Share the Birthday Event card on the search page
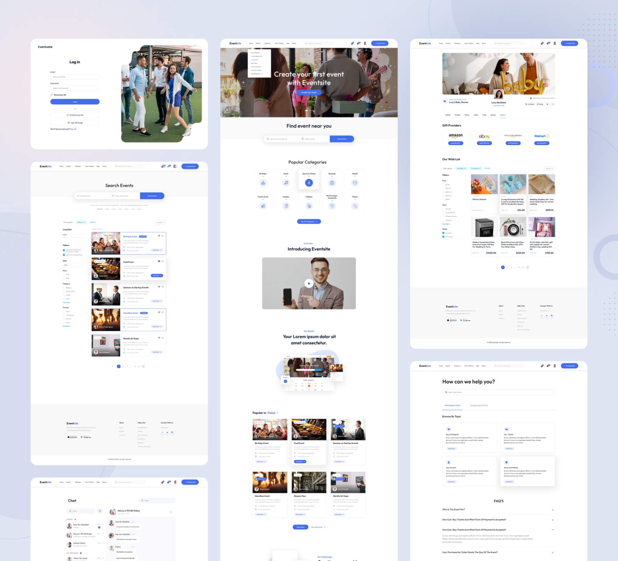This screenshot has height=561, width=618. click(x=163, y=236)
